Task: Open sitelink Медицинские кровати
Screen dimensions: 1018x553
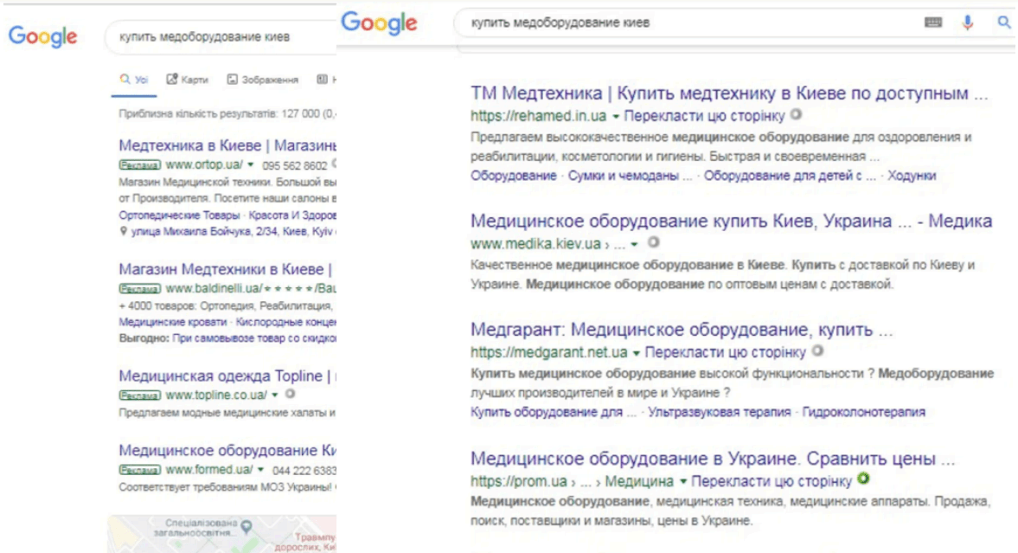Action: coord(173,322)
